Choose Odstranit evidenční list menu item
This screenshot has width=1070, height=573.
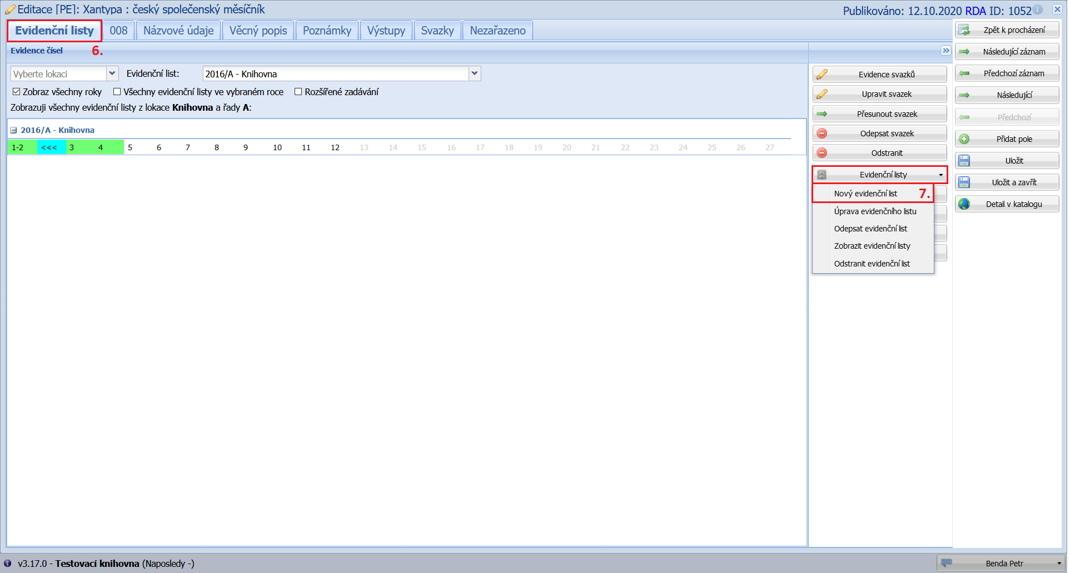click(873, 264)
